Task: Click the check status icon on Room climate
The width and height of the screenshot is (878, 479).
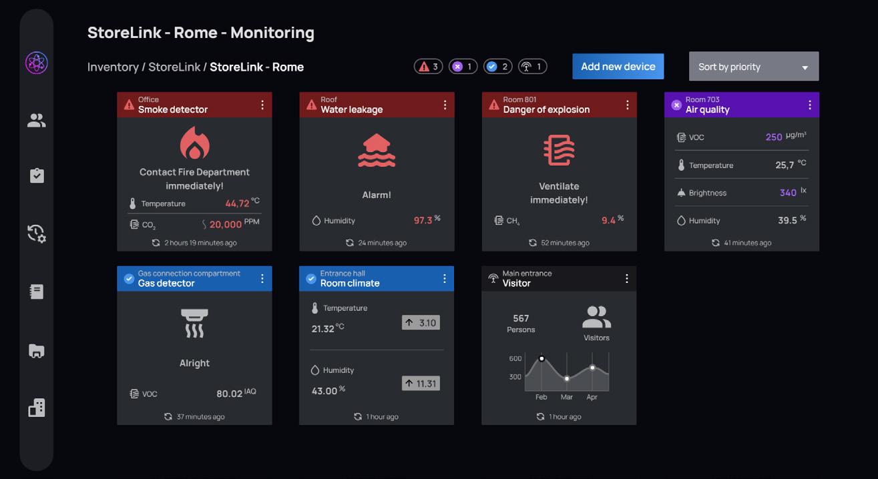Action: (x=311, y=278)
